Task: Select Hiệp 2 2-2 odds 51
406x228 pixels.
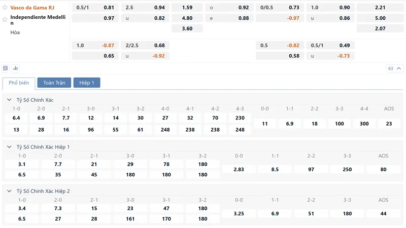Action: coord(311,213)
